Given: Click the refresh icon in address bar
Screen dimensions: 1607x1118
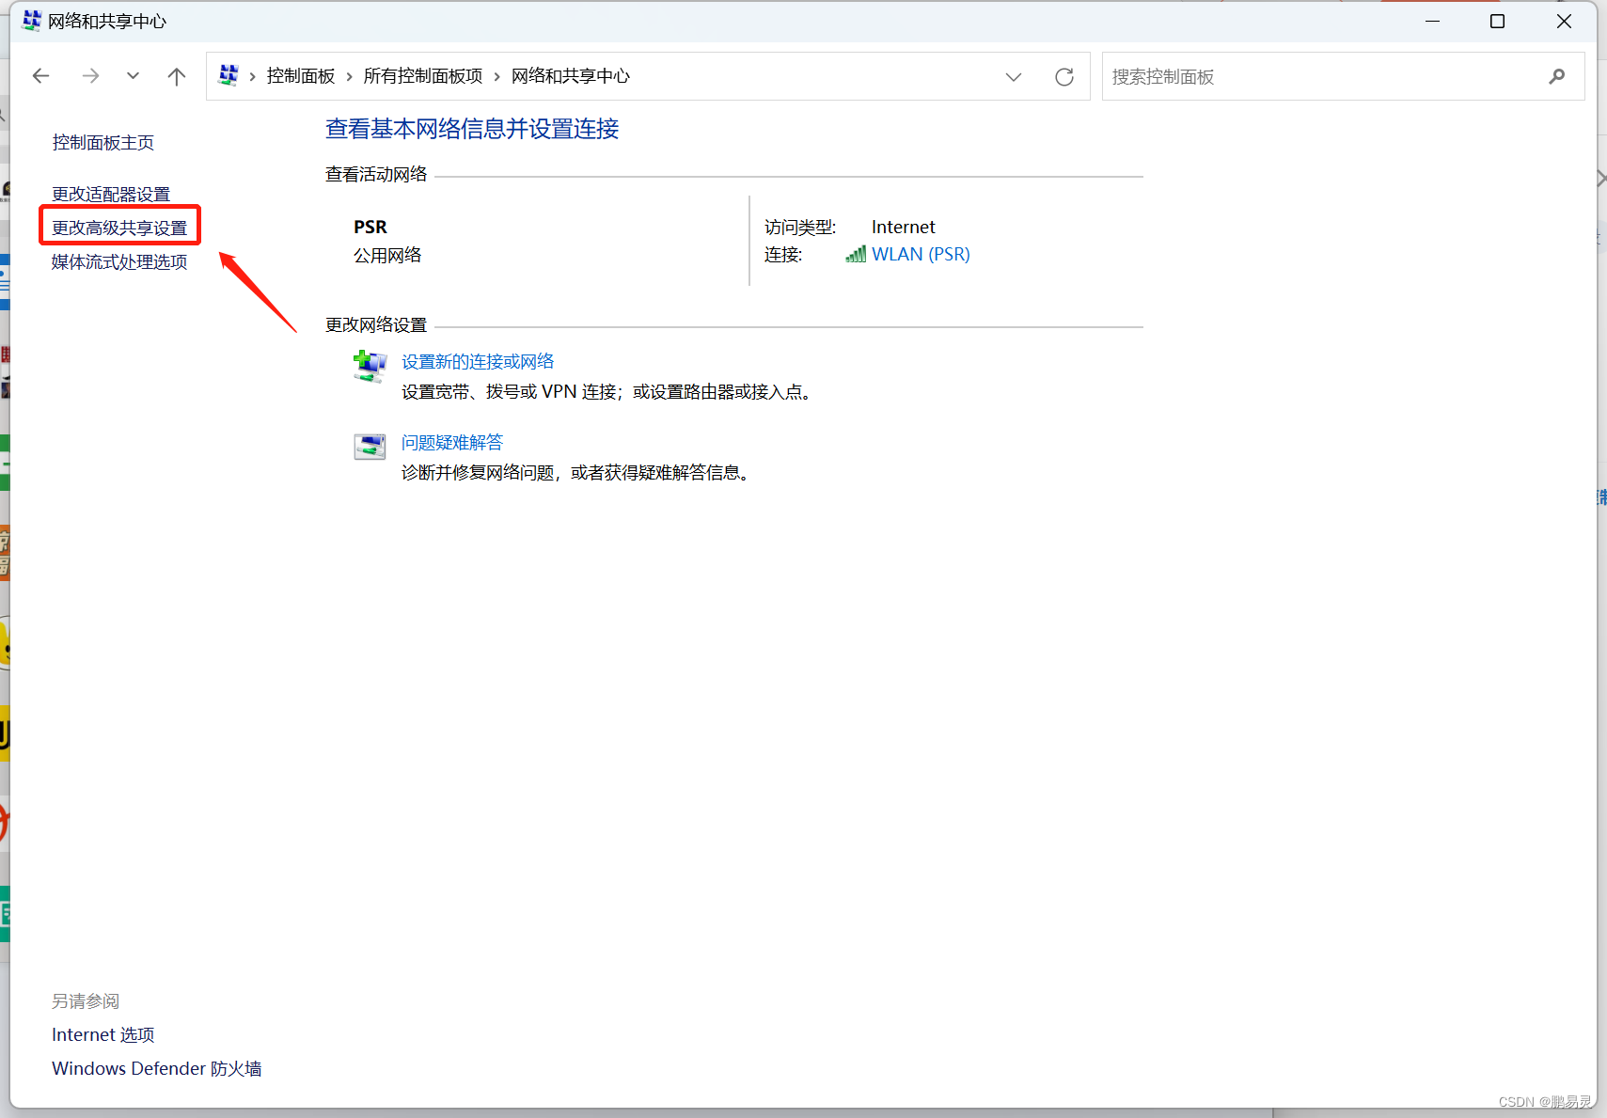Looking at the screenshot, I should 1064,76.
